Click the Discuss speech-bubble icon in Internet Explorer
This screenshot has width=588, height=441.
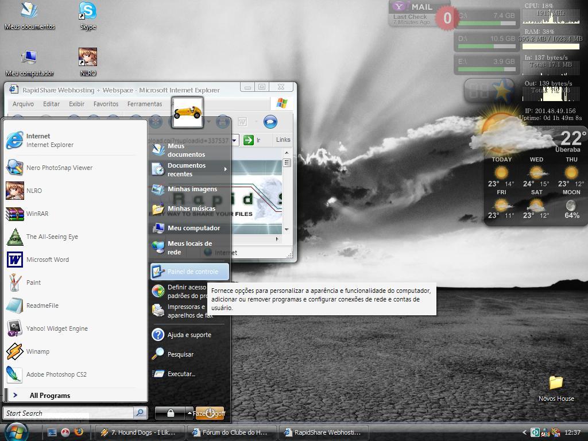tap(270, 122)
